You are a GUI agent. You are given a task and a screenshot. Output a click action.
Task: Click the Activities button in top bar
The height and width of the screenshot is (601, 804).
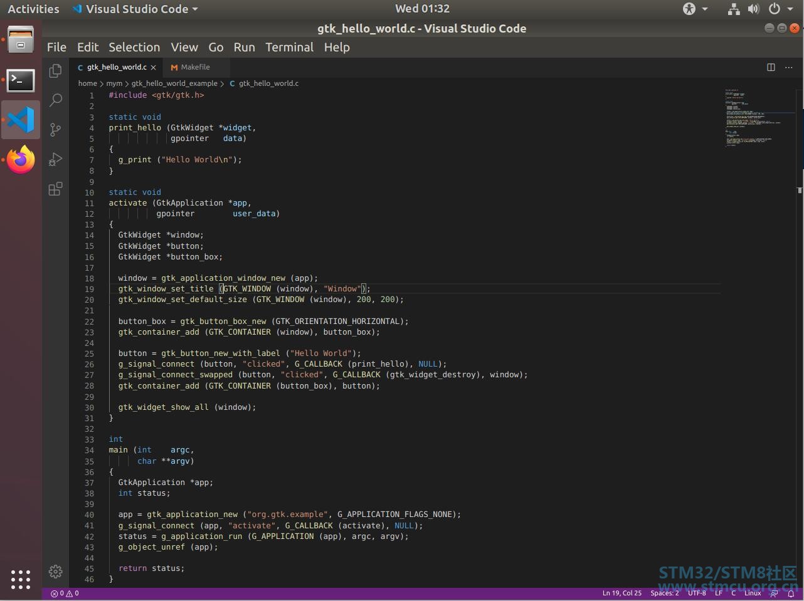33,9
